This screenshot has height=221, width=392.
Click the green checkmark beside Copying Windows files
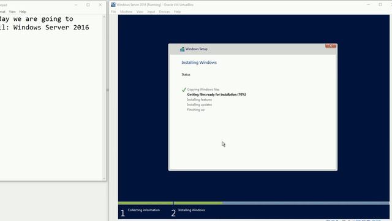tap(184, 90)
